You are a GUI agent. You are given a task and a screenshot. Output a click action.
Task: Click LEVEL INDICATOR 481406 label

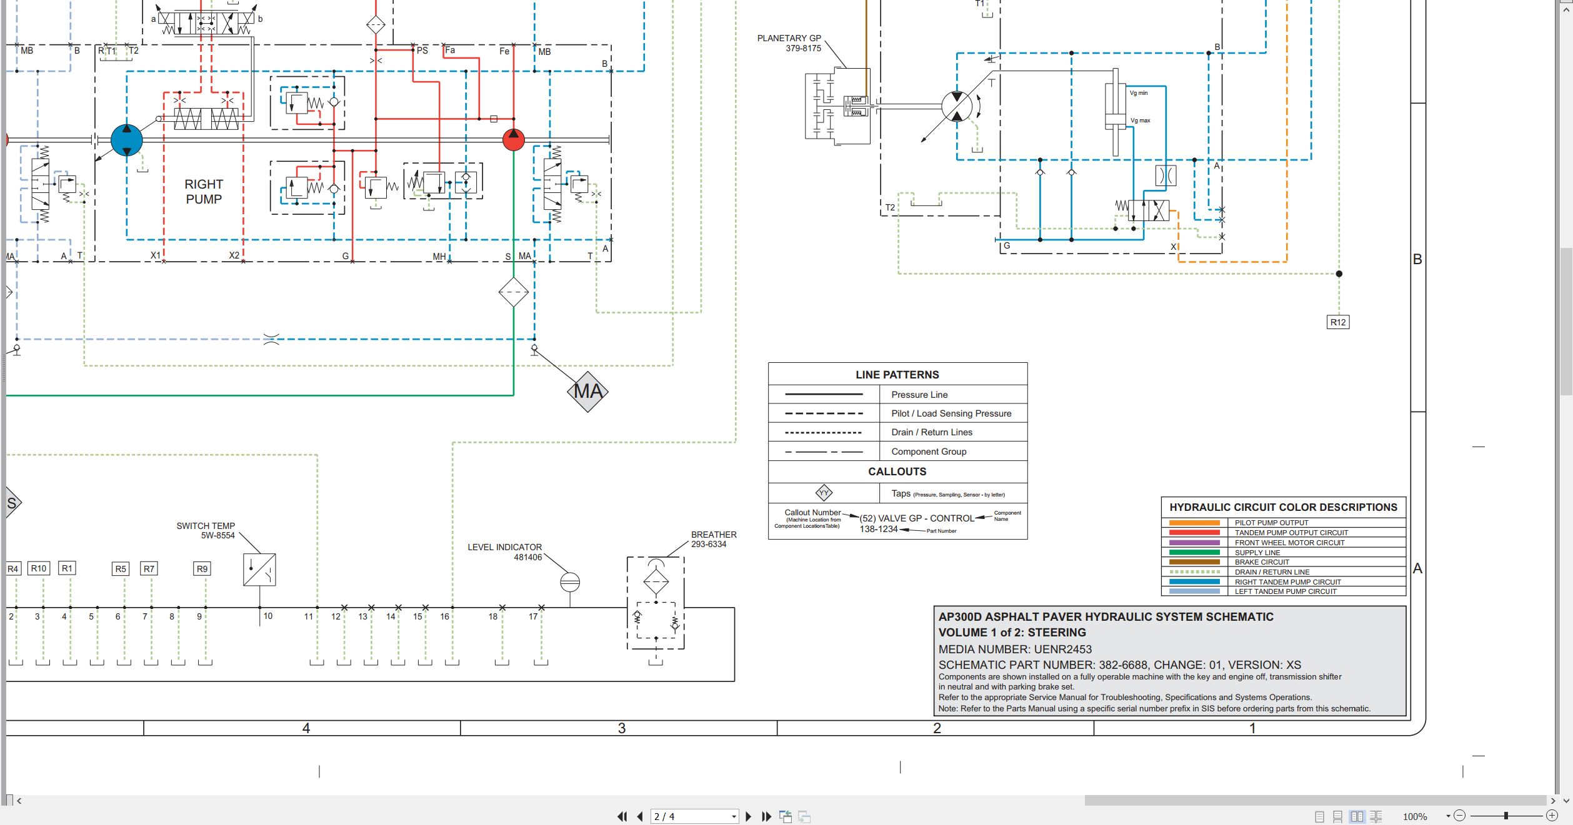(x=505, y=552)
